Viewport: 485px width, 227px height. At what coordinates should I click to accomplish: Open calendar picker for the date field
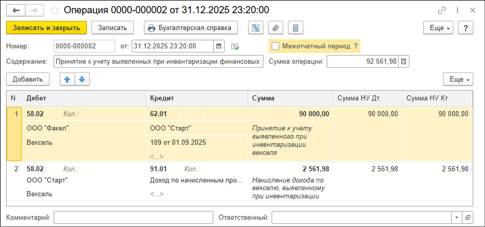coord(219,46)
